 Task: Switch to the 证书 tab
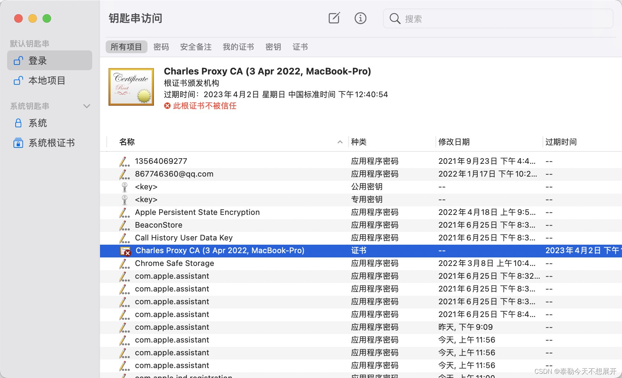coord(300,47)
